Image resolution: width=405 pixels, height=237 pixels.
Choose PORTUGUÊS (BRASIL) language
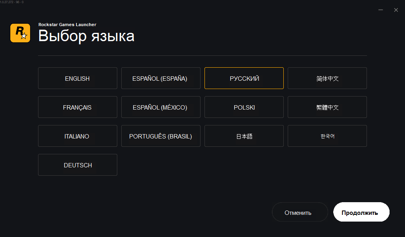[160, 136]
